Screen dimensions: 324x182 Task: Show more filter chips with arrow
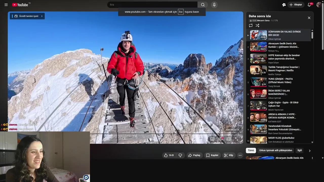click(309, 151)
